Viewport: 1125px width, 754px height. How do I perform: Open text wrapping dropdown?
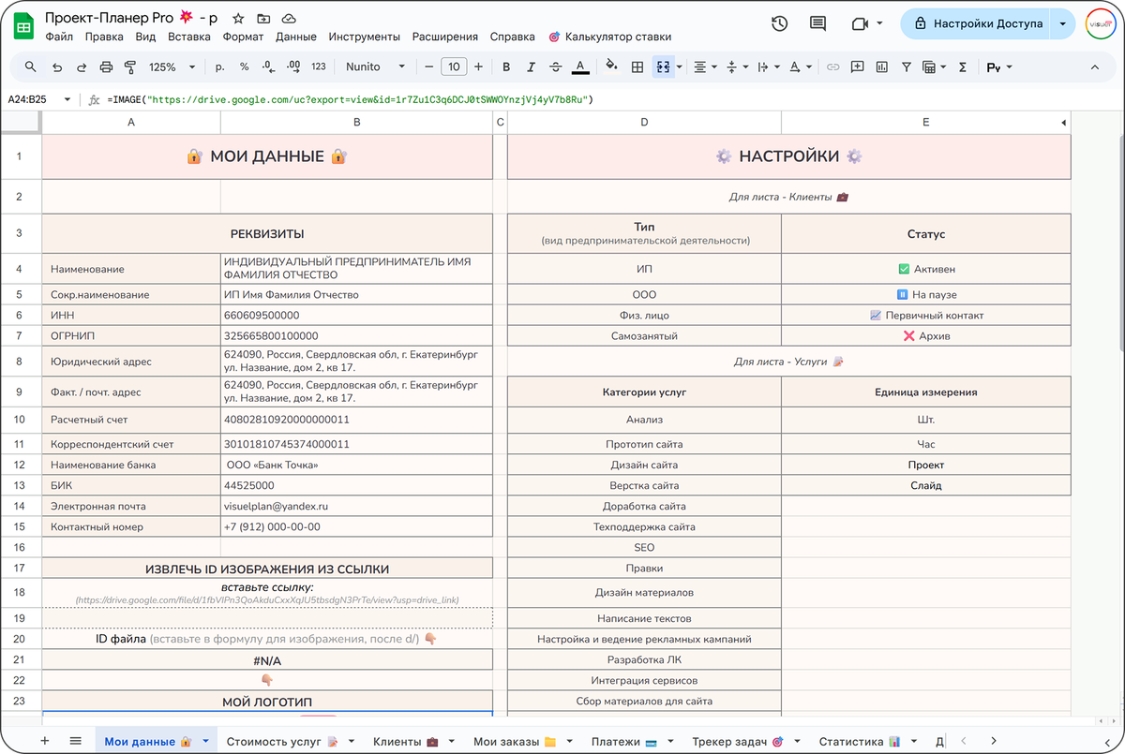(x=768, y=67)
